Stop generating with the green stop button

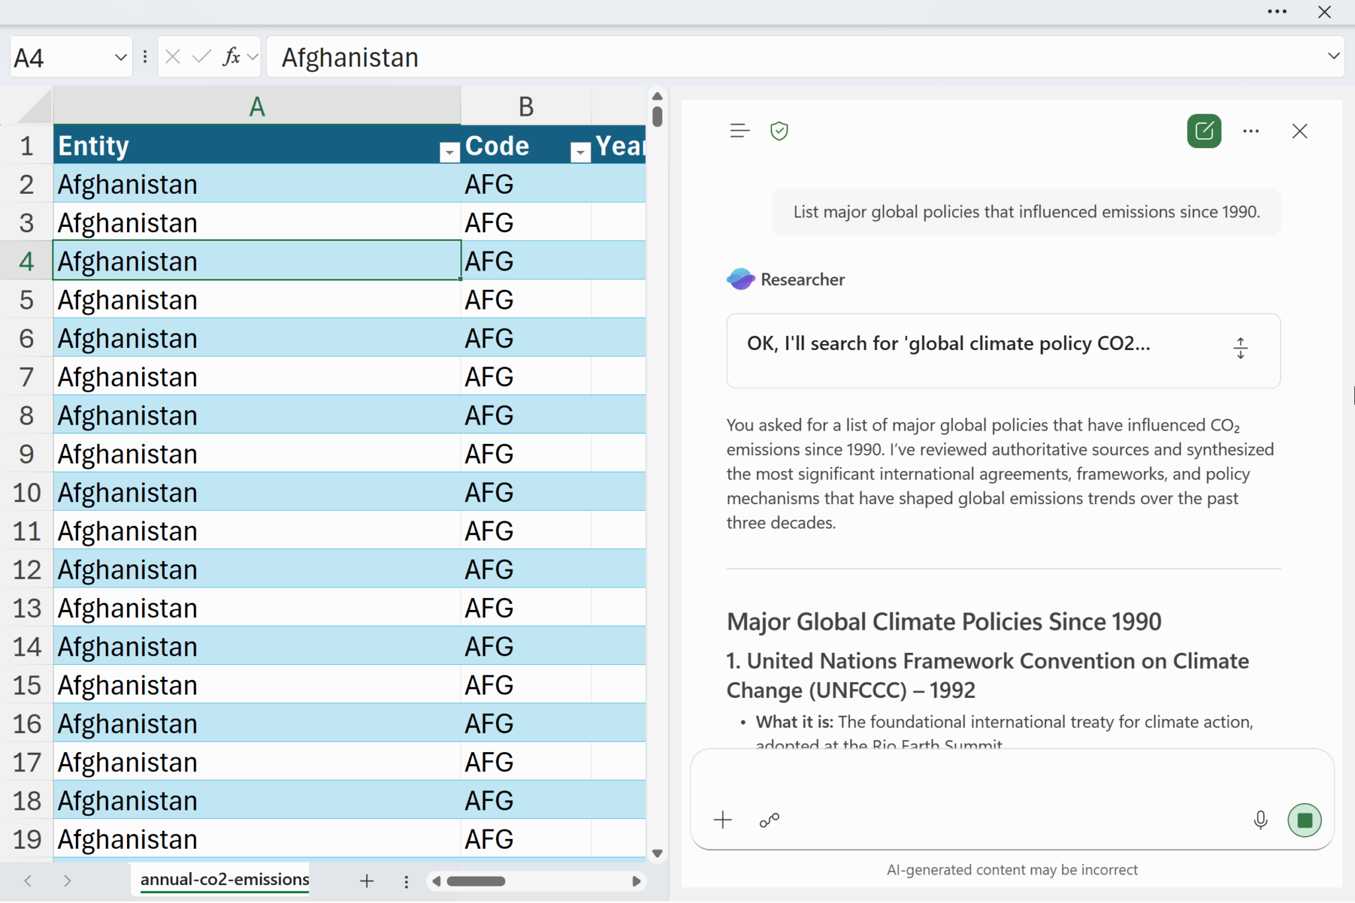[1304, 820]
